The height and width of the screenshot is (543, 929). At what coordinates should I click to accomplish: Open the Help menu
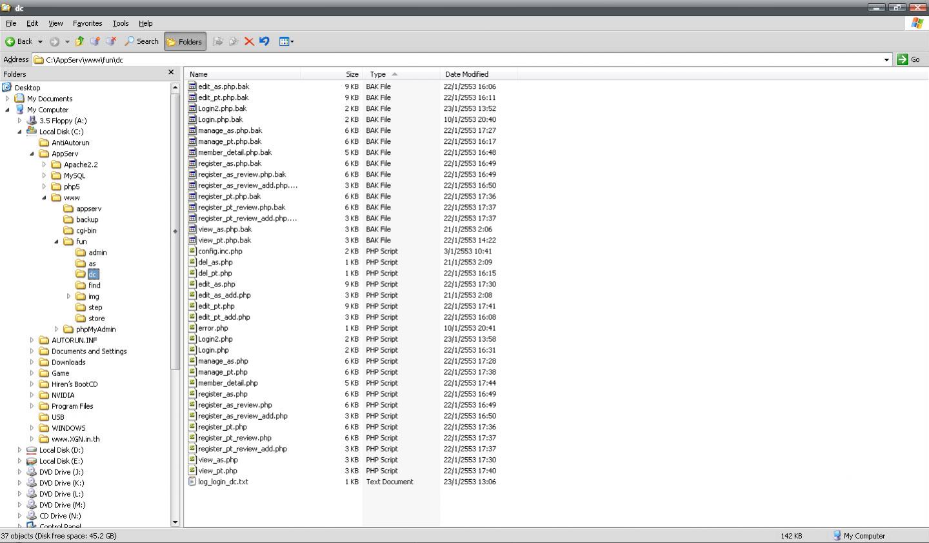pos(146,23)
